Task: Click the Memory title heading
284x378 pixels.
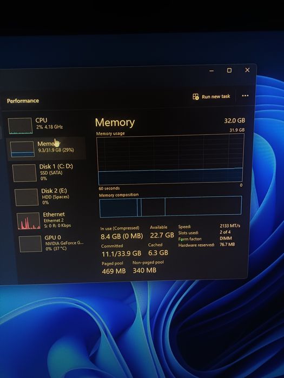Action: pos(115,123)
